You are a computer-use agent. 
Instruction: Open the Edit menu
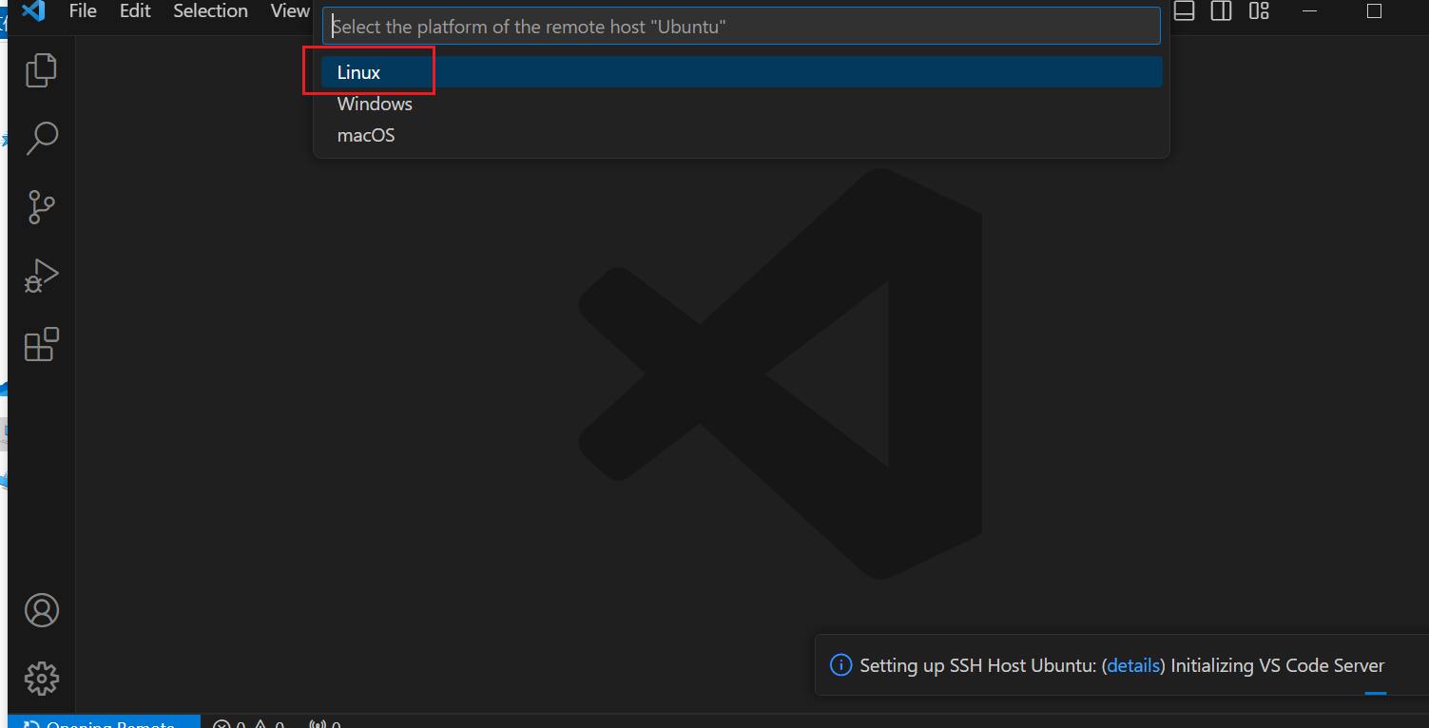[x=135, y=11]
